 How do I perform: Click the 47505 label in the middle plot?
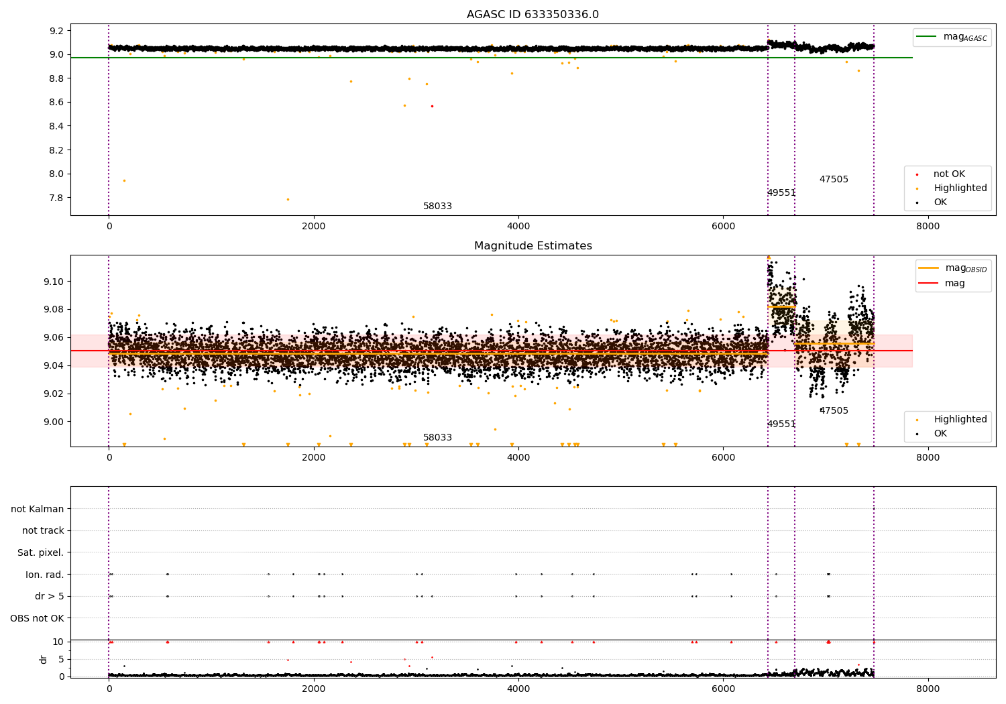click(834, 411)
